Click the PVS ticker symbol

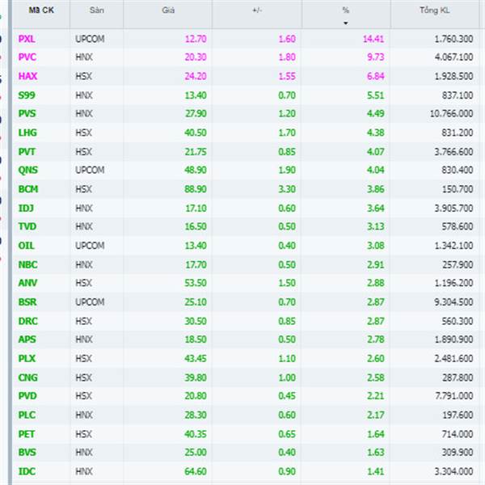click(x=27, y=113)
